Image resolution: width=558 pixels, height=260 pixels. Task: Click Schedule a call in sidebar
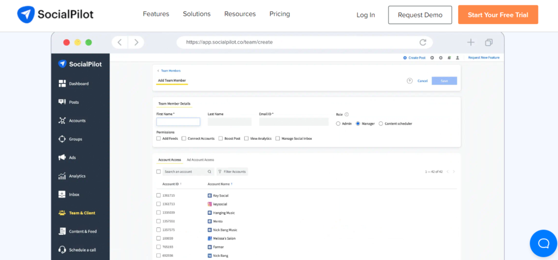pyautogui.click(x=77, y=250)
